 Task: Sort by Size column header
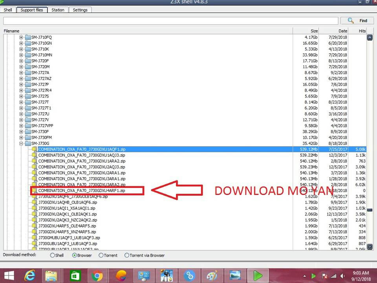pyautogui.click(x=314, y=31)
